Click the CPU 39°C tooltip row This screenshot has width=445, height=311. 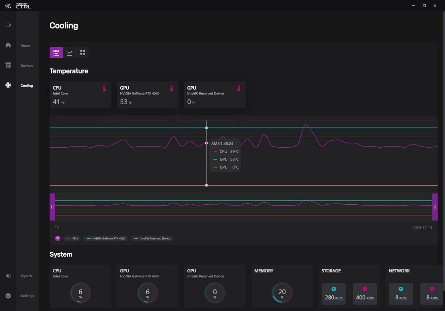[226, 152]
